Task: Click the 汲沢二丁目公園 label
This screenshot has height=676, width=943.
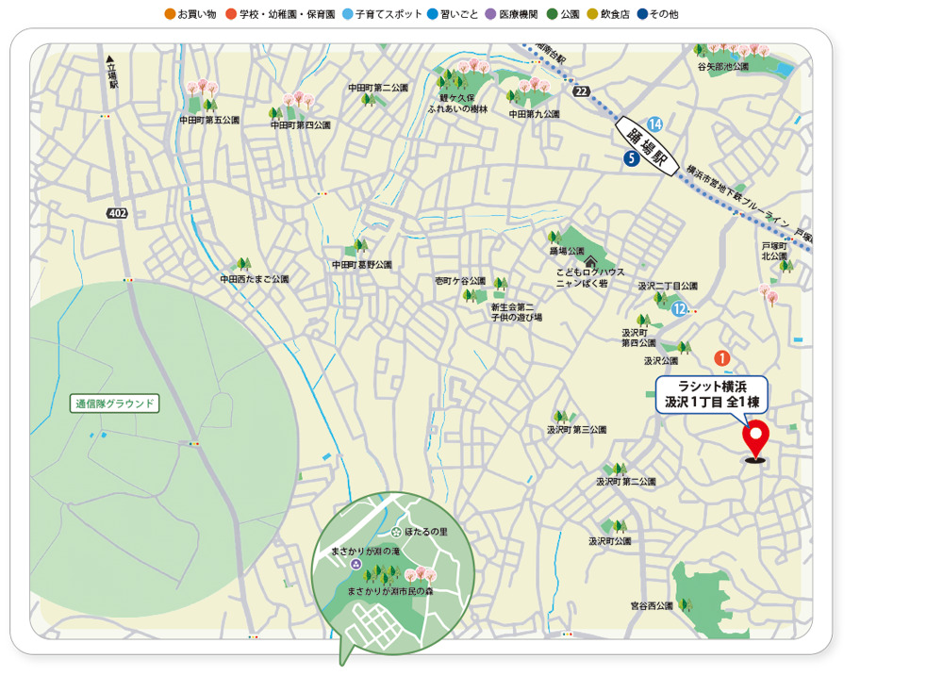Action: click(668, 287)
